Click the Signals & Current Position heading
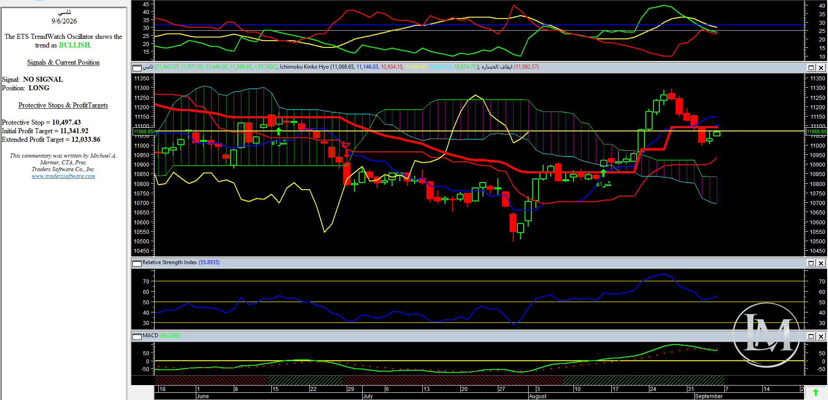 [x=63, y=62]
